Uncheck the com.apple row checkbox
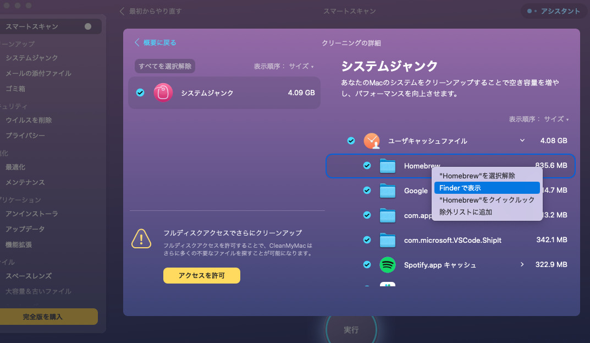This screenshot has width=590, height=343. click(x=367, y=216)
